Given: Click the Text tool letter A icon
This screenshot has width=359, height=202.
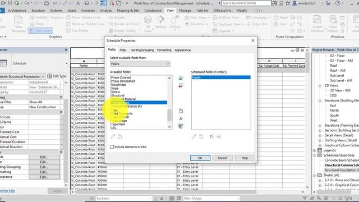Looking at the screenshot, I should click(78, 3).
